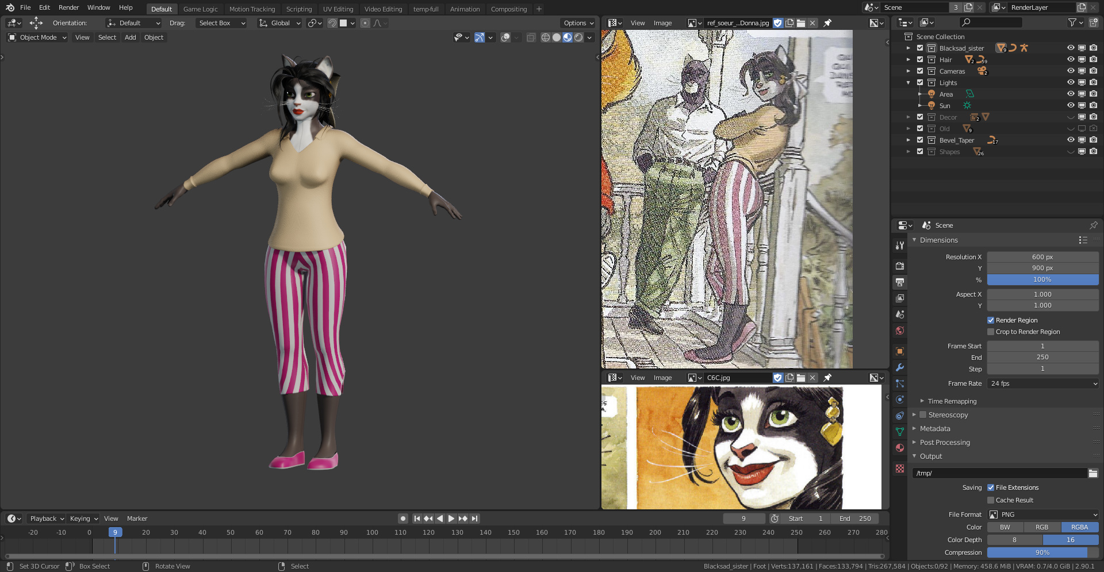Hide Blacksad_sister collection in viewport

pos(1071,48)
